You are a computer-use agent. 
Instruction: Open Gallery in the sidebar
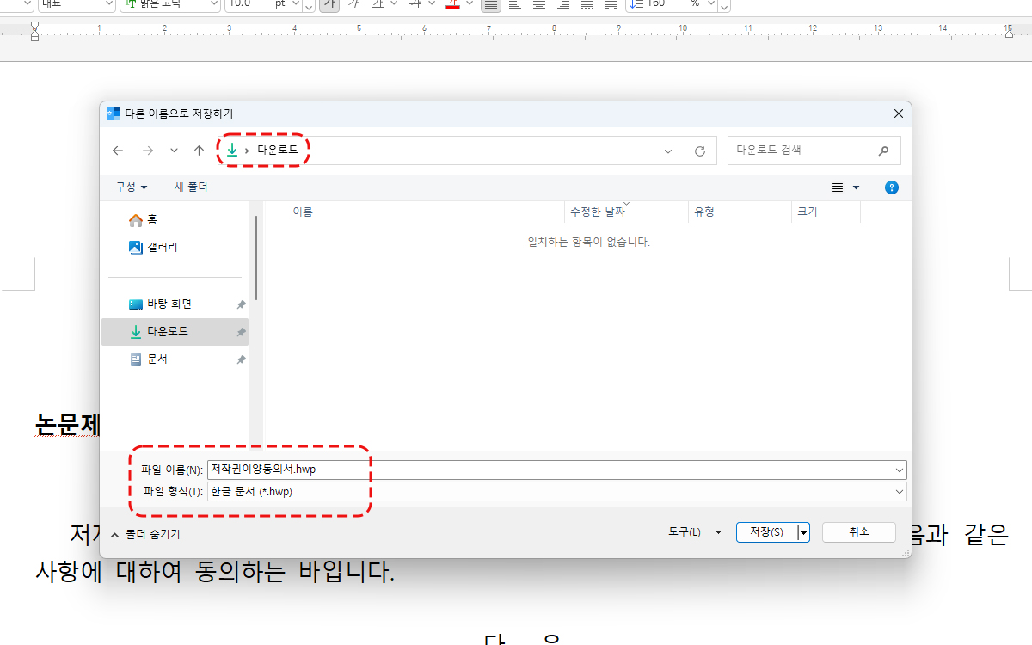coord(153,247)
